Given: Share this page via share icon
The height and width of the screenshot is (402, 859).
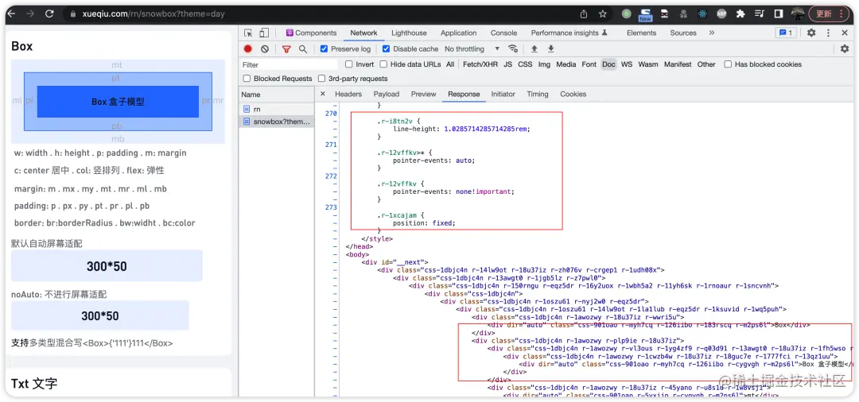Looking at the screenshot, I should (584, 14).
